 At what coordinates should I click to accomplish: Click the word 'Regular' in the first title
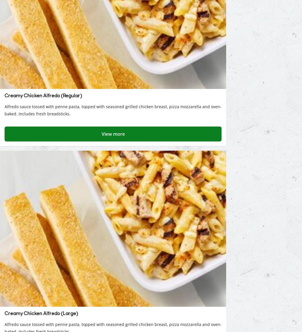[x=72, y=96]
